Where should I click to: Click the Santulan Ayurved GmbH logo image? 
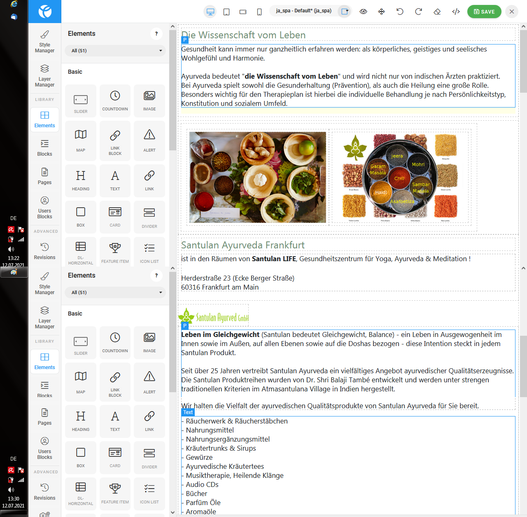pyautogui.click(x=213, y=316)
